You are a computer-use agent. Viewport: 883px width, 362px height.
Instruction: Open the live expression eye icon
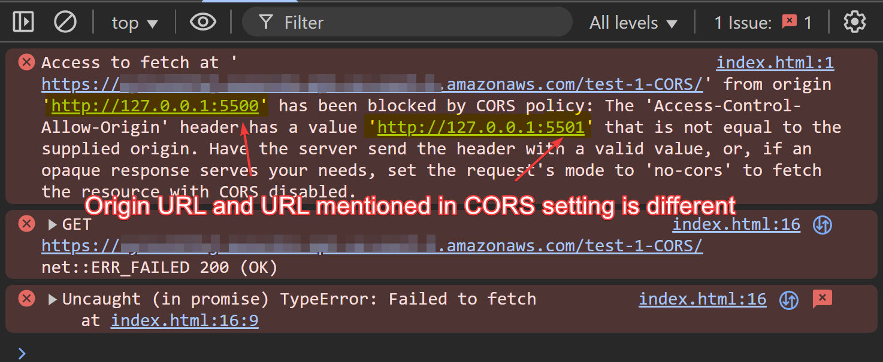coord(203,23)
